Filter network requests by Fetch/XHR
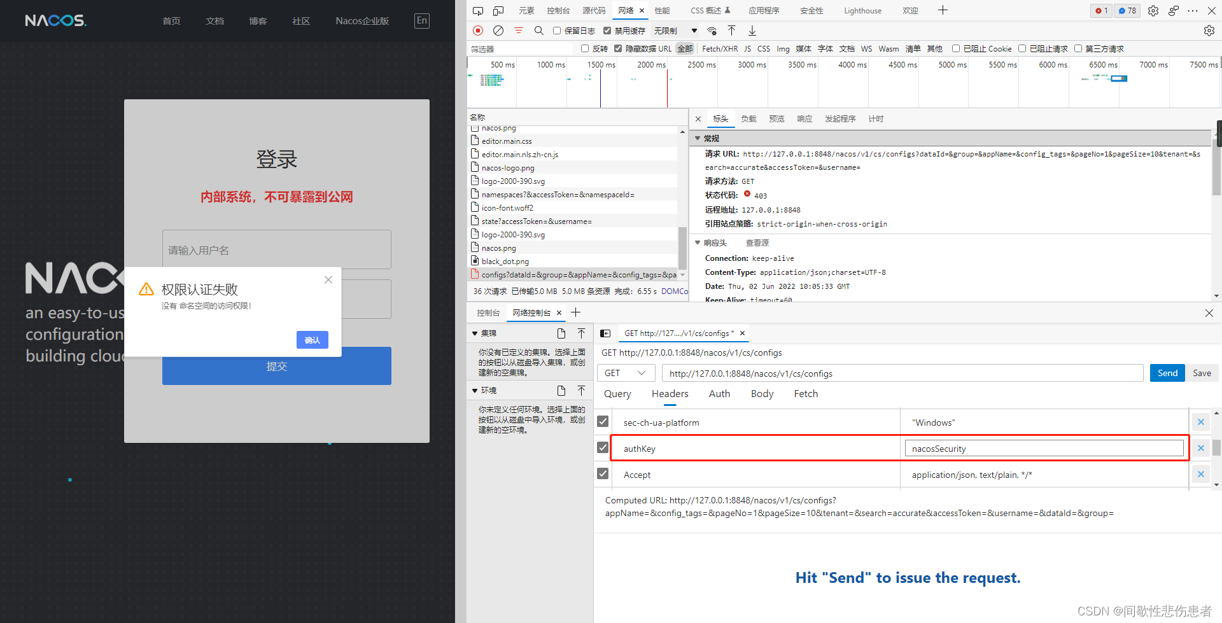Image resolution: width=1222 pixels, height=623 pixels. (720, 48)
